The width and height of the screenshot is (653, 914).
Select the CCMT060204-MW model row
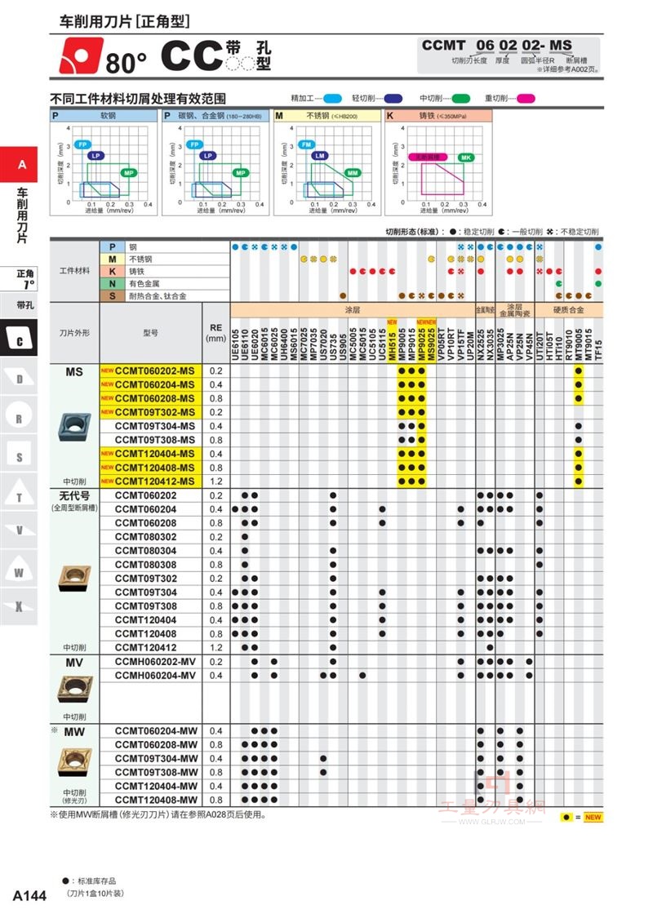(x=156, y=731)
